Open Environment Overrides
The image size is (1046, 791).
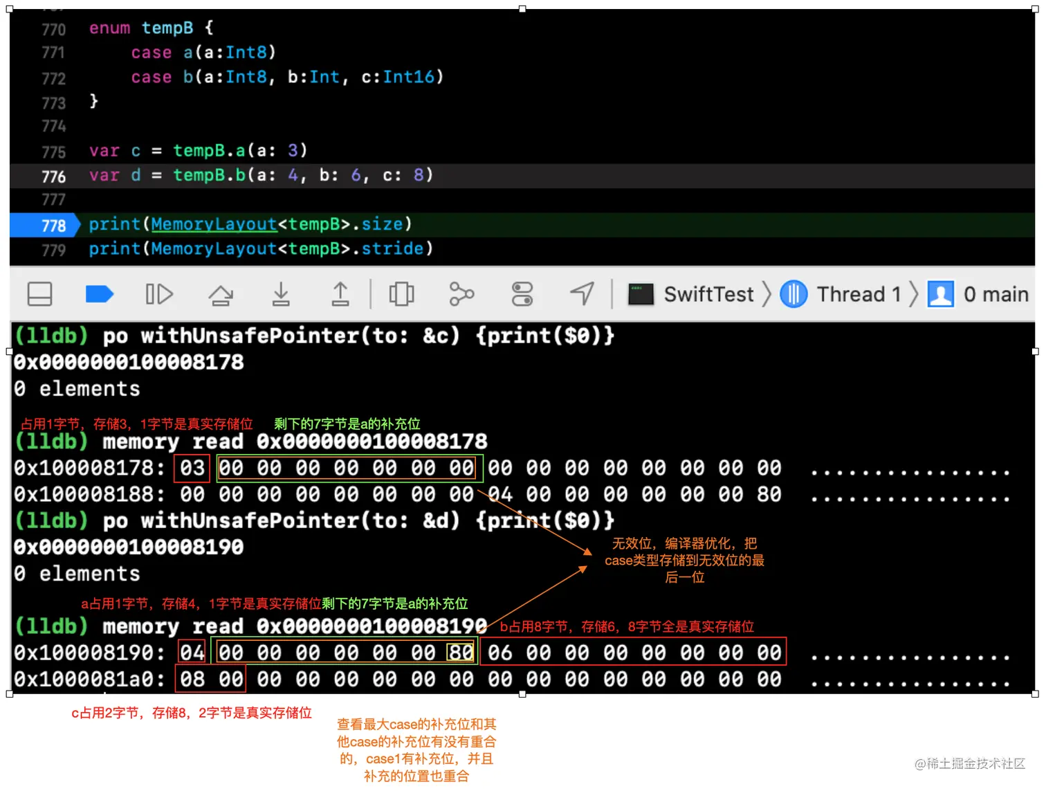tap(522, 294)
